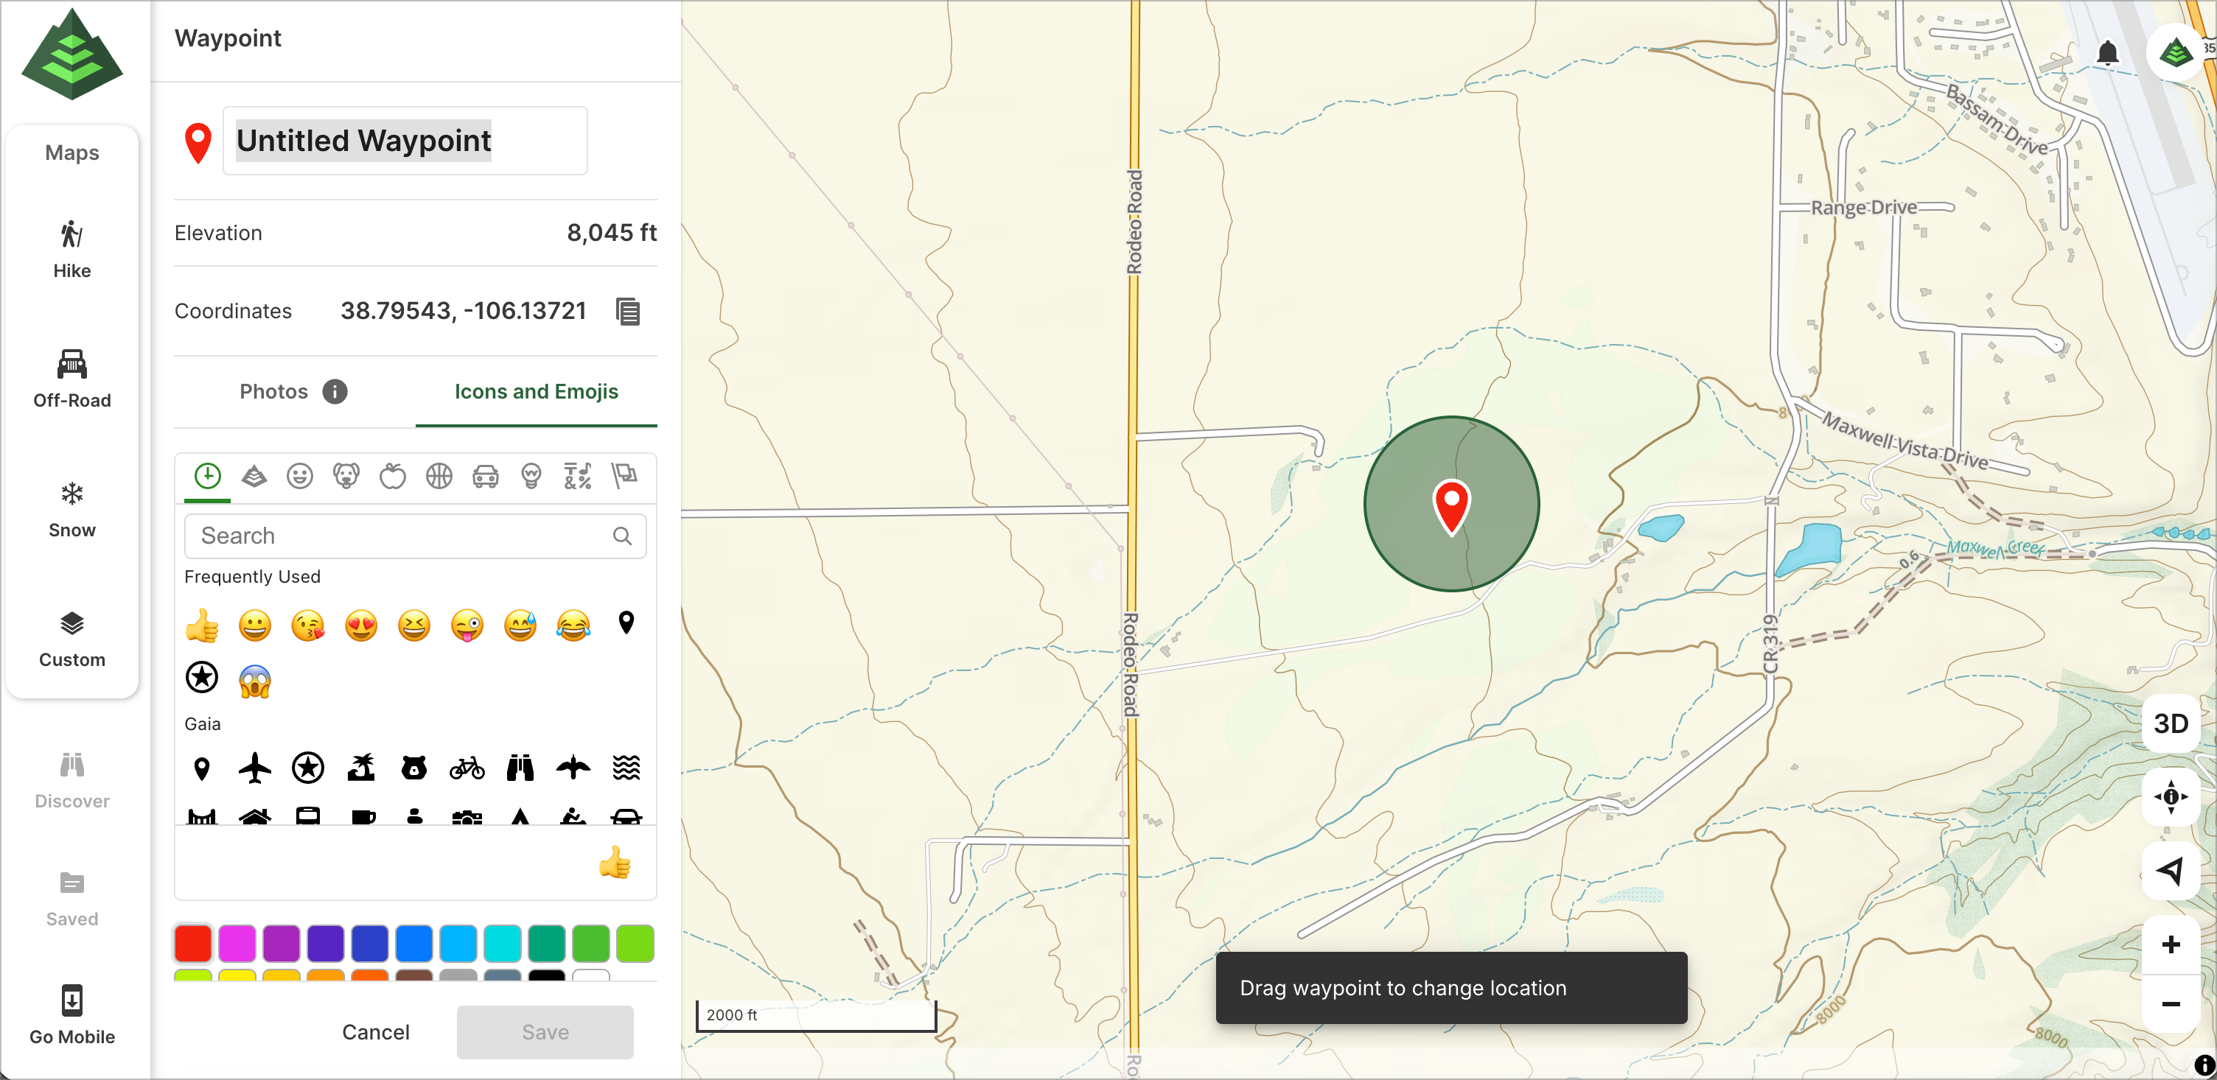
Task: Open the notifications bell
Action: [x=2107, y=53]
